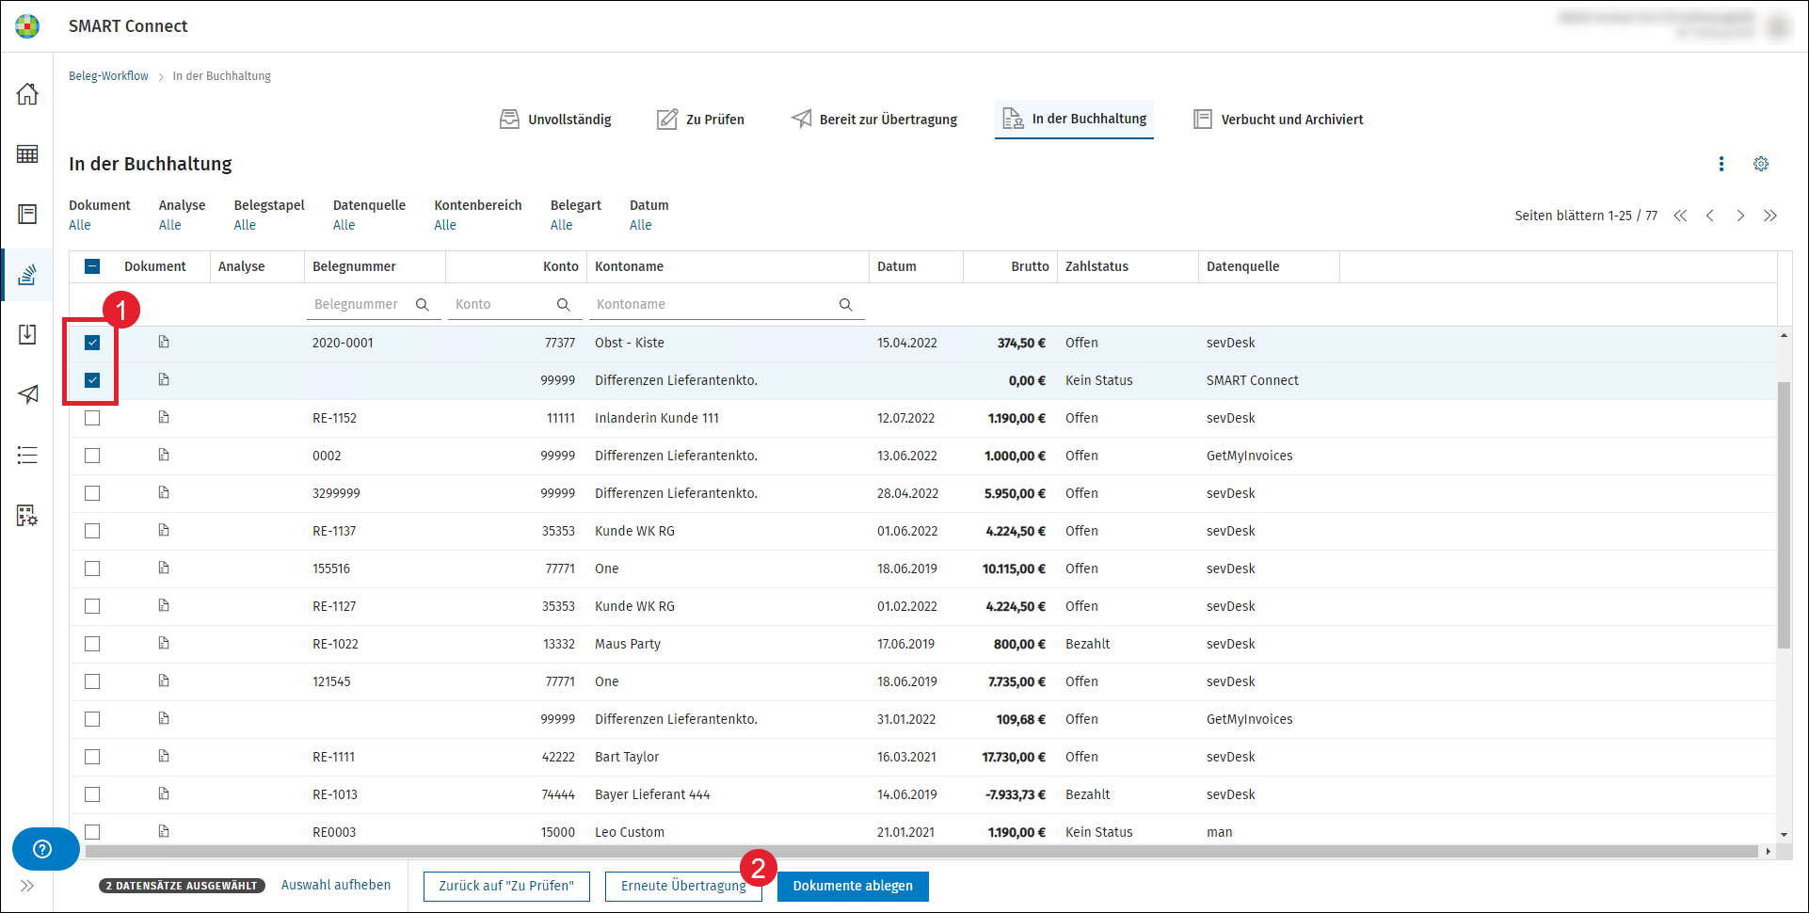Image resolution: width=1809 pixels, height=913 pixels.
Task: Click Dokumente ablegen button
Action: pyautogui.click(x=853, y=886)
